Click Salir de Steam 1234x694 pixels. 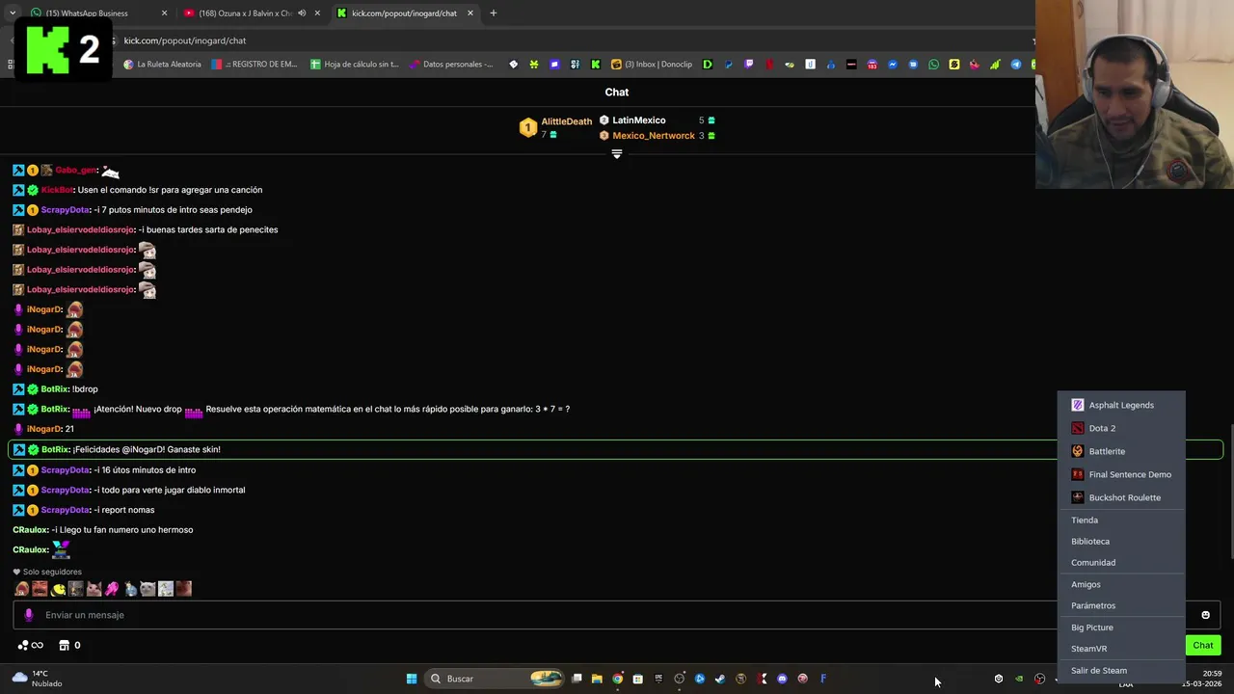pos(1120,670)
